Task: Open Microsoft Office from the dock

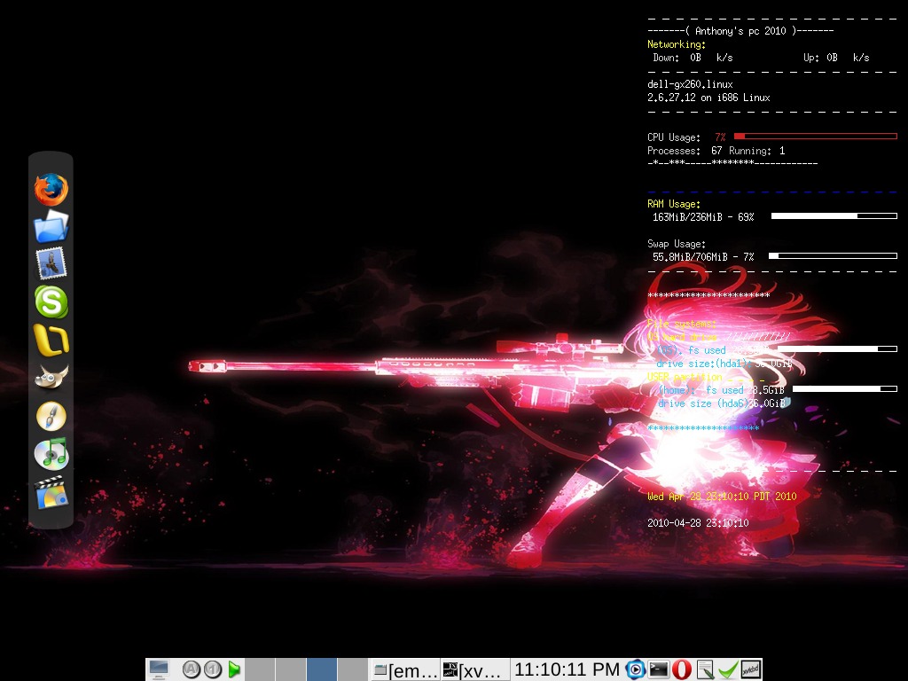Action: pos(50,340)
